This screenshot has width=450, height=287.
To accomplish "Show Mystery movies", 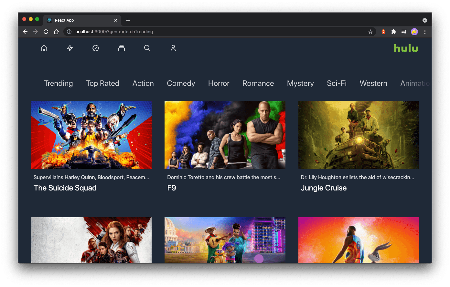I will click(300, 83).
